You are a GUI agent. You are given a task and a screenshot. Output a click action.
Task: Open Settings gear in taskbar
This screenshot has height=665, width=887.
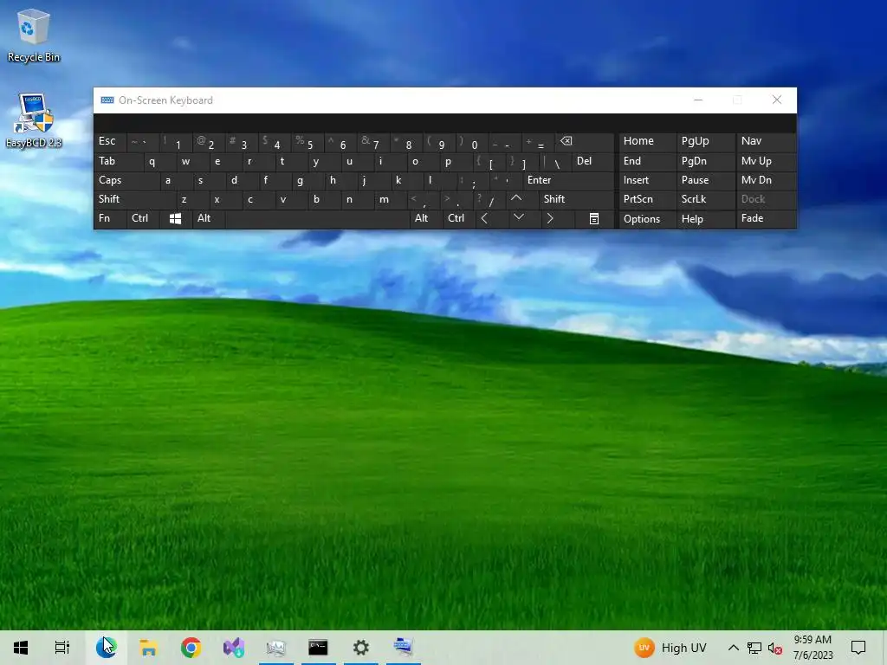pyautogui.click(x=361, y=648)
